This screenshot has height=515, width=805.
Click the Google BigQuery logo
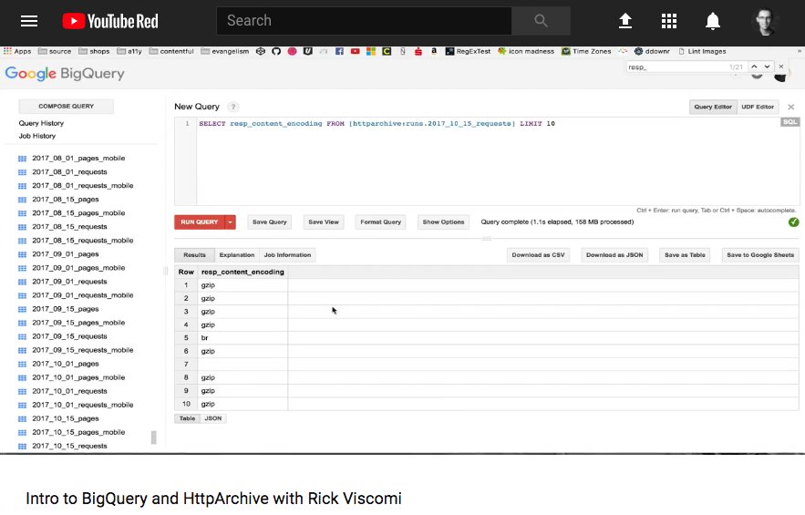click(65, 74)
